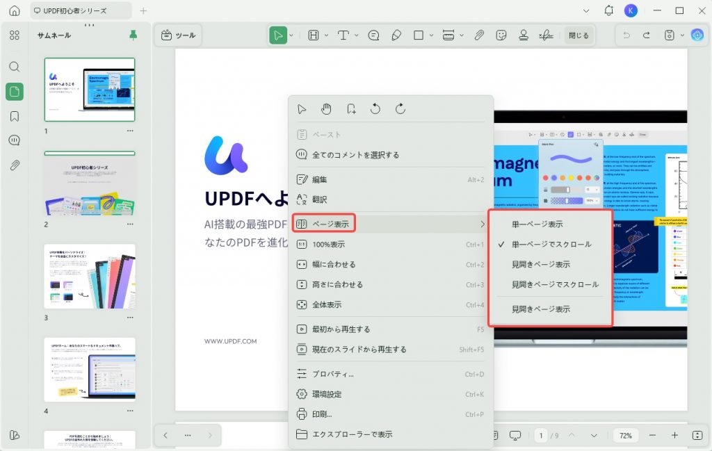The width and height of the screenshot is (712, 451).
Task: Select the signature tool
Action: pyautogui.click(x=546, y=35)
